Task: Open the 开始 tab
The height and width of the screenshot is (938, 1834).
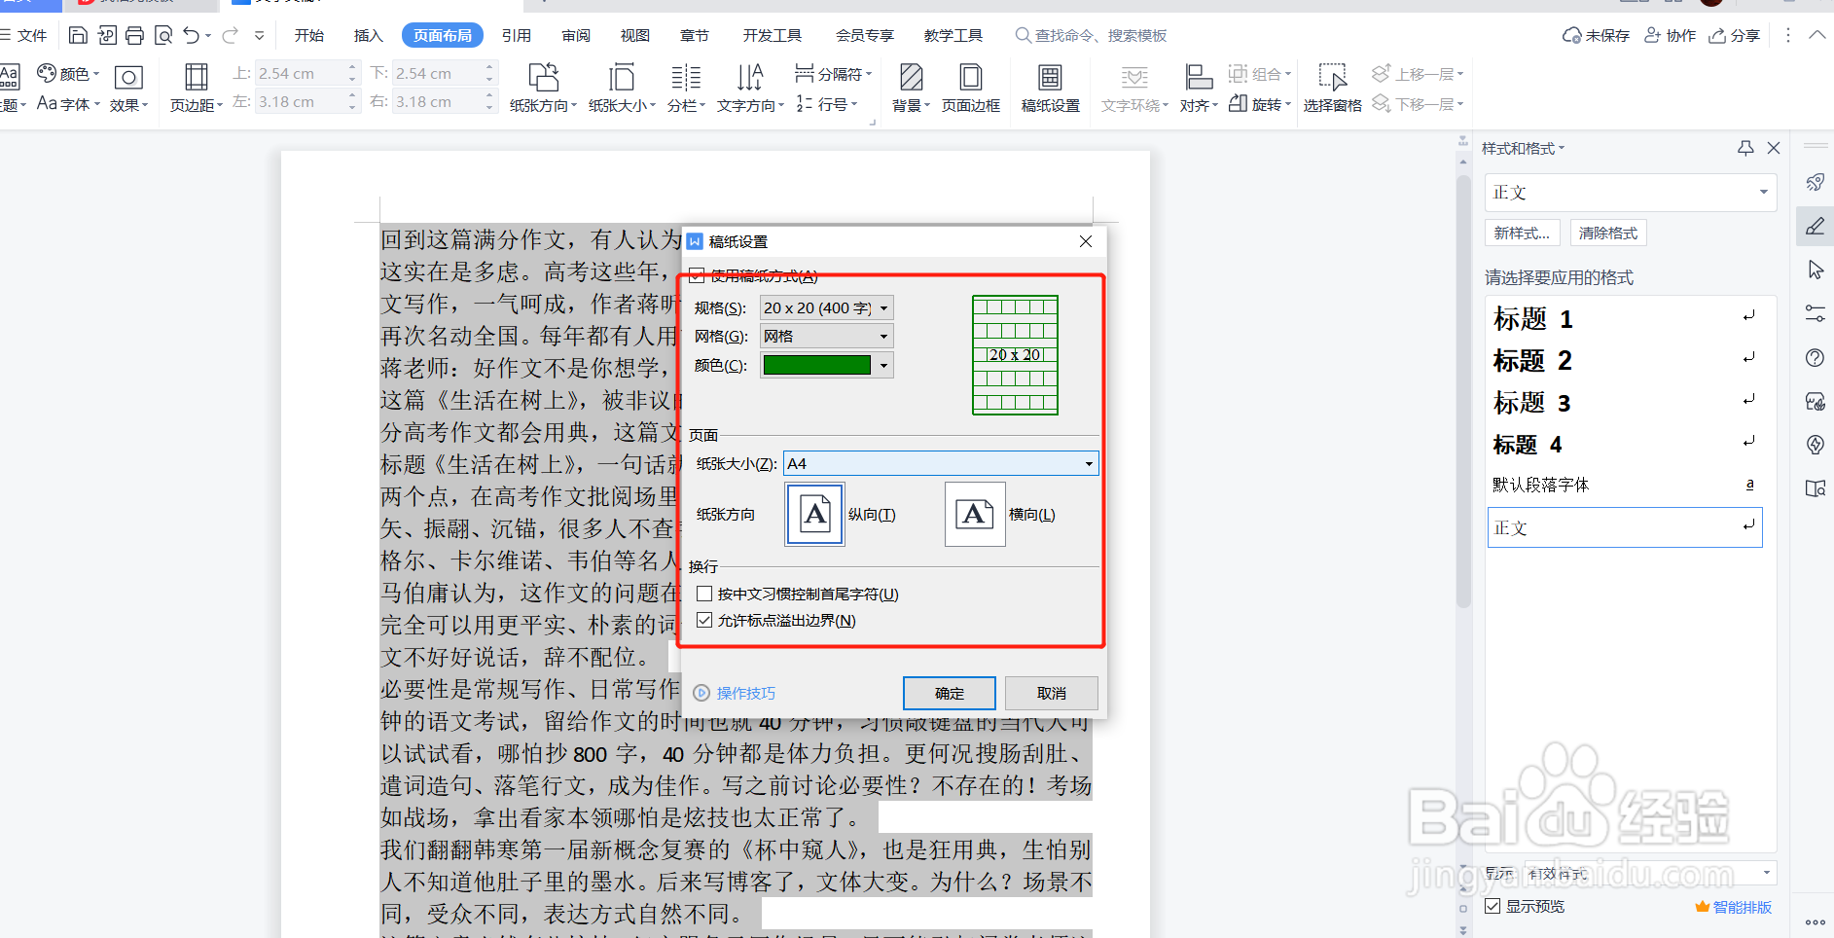Action: [309, 36]
